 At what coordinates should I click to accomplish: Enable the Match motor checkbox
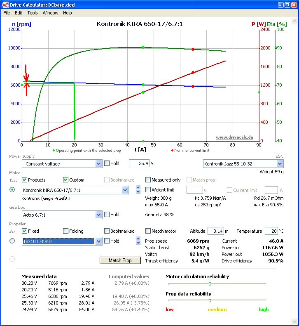148,231
